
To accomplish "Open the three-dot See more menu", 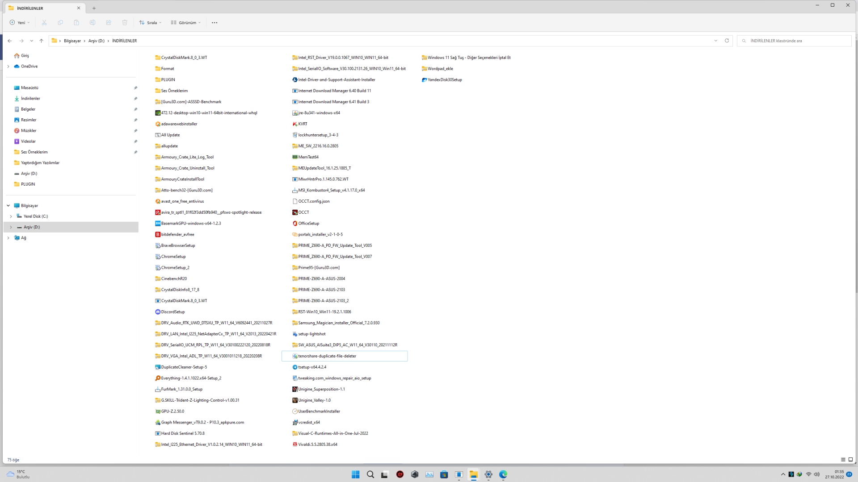I will 214,23.
